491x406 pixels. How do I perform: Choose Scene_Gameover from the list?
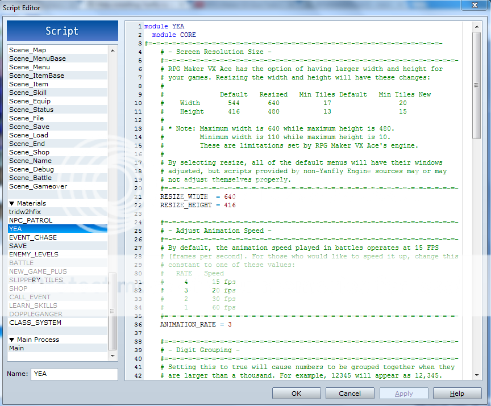pyautogui.click(x=38, y=186)
